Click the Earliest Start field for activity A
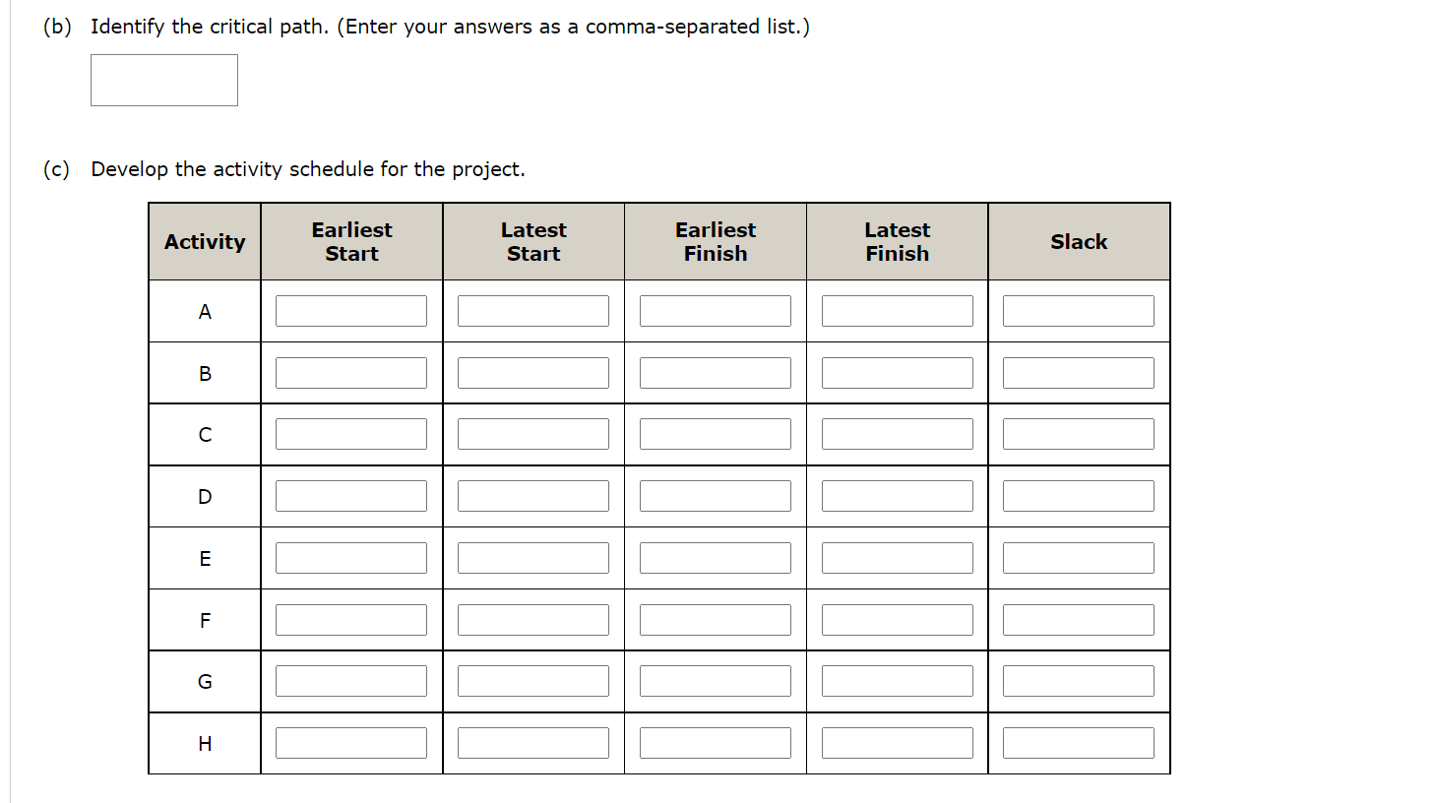 (351, 310)
